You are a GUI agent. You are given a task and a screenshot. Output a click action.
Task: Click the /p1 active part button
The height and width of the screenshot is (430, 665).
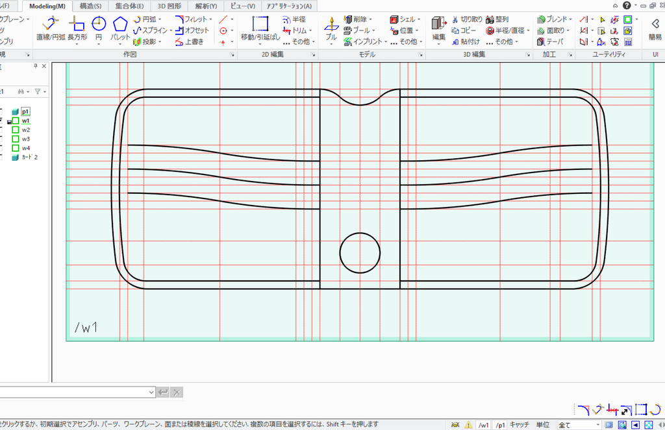(501, 425)
